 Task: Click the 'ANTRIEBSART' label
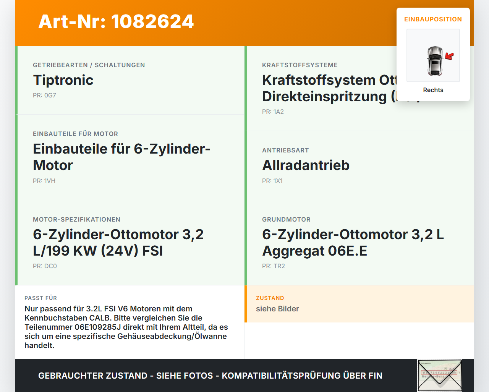tap(285, 150)
